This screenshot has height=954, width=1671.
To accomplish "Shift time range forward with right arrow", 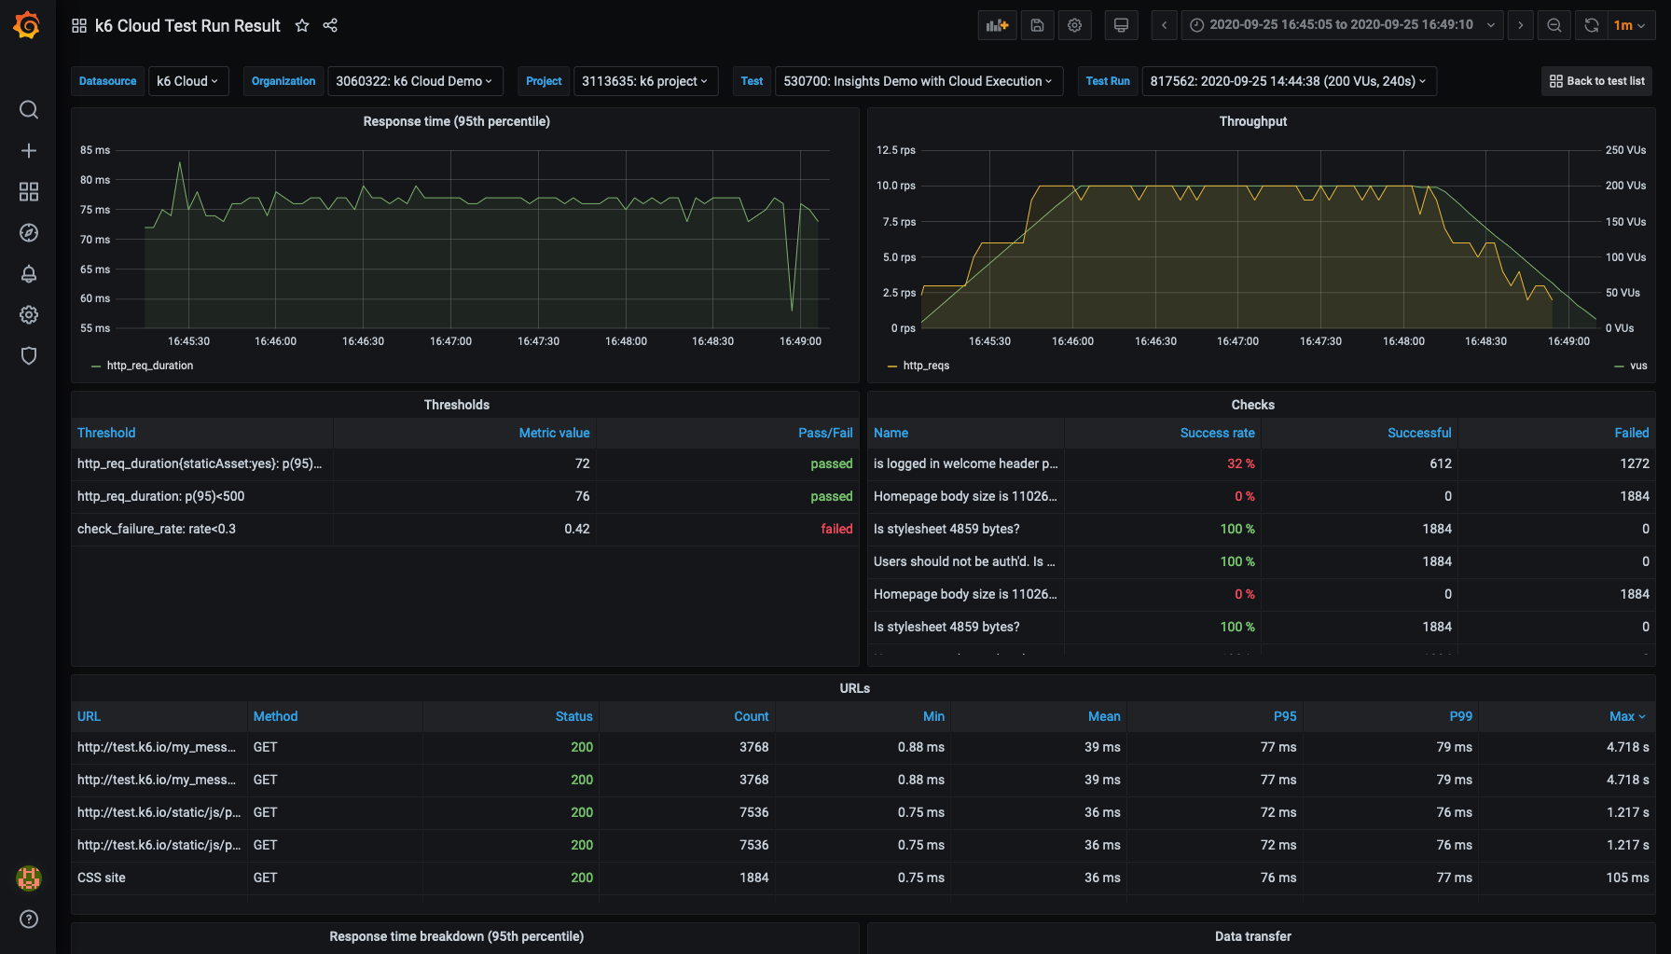I will point(1521,25).
